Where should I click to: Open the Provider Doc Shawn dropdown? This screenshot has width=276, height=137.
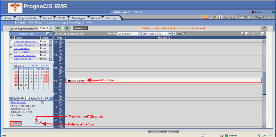click(x=129, y=34)
